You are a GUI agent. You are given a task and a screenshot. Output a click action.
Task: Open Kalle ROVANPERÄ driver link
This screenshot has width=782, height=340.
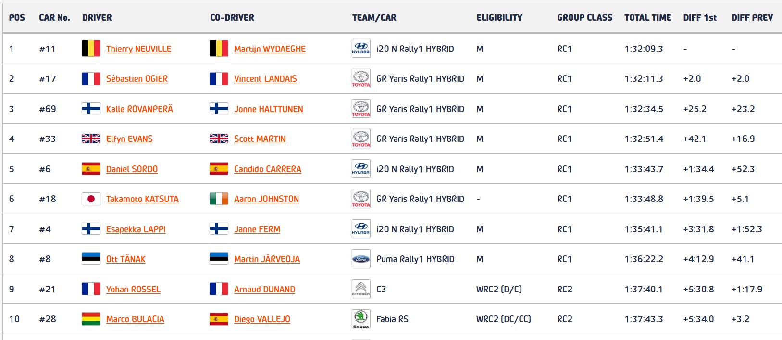point(139,109)
